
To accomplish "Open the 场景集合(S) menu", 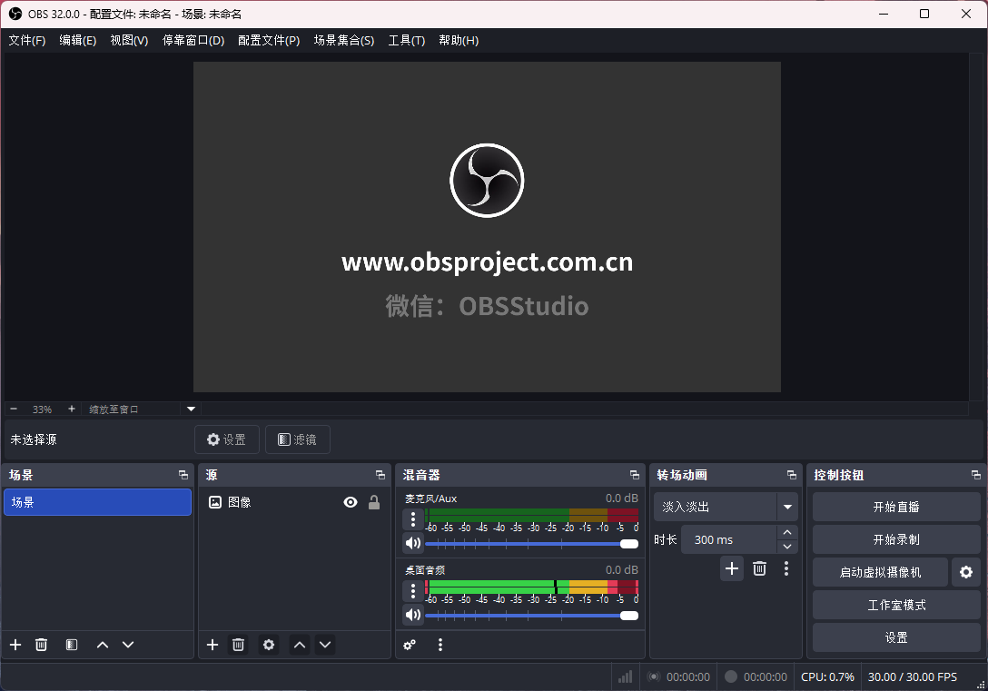I will click(344, 40).
